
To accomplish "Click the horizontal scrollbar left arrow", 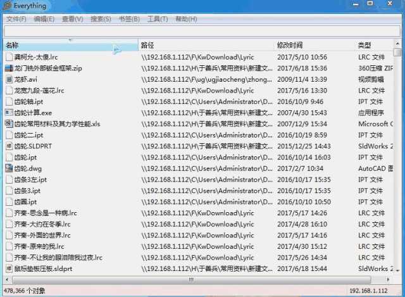I will click(7, 279).
